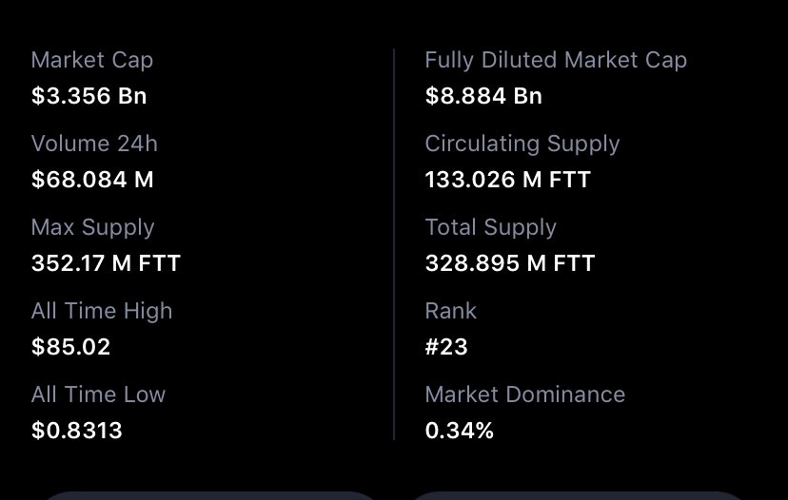Select the 133.026 M FTT circulating value
The height and width of the screenshot is (500, 788).
tap(508, 180)
